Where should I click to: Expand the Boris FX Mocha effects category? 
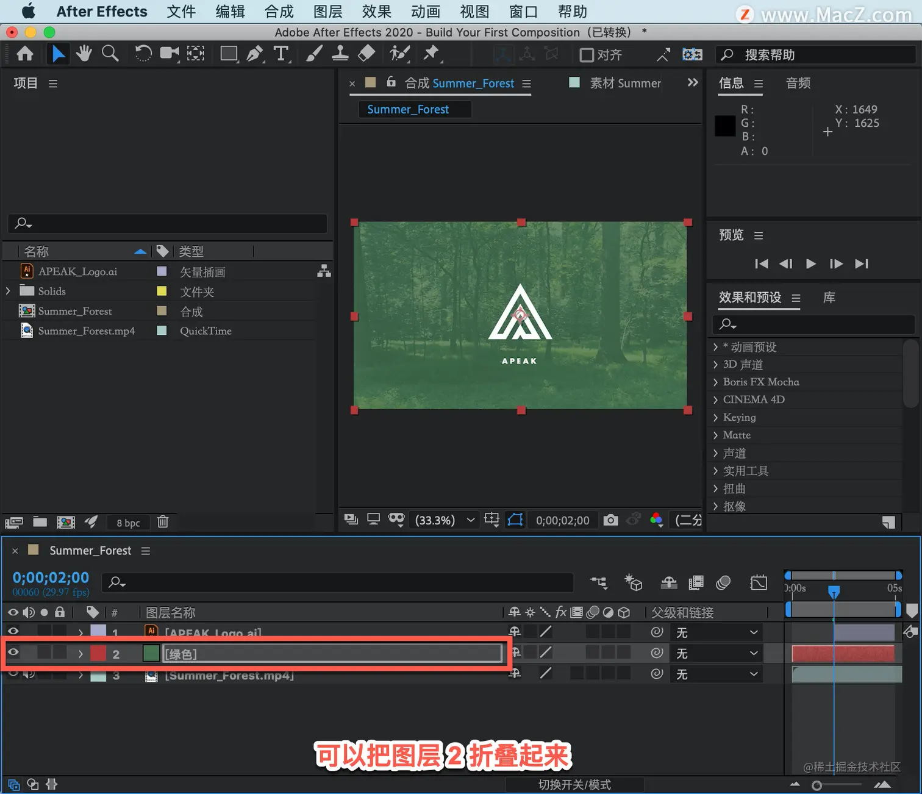tap(716, 382)
